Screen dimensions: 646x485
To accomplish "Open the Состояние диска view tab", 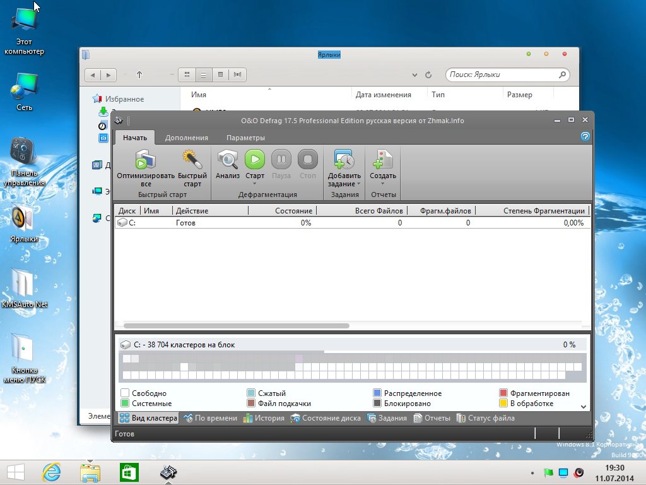I will [x=326, y=418].
